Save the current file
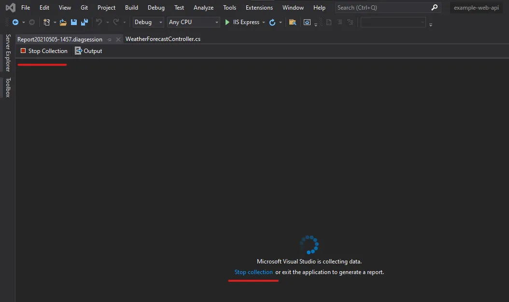This screenshot has width=509, height=302. point(74,22)
